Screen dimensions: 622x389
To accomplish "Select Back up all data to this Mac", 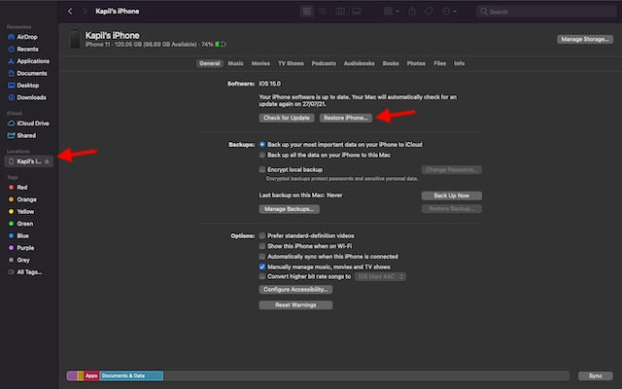I will tap(262, 155).
